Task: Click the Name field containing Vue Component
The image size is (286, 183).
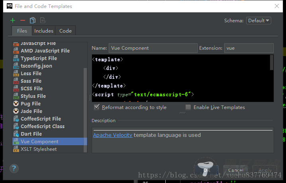Action: click(153, 48)
